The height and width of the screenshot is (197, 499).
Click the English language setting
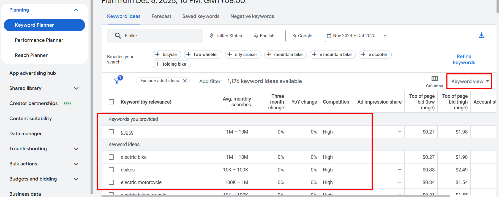(x=264, y=36)
